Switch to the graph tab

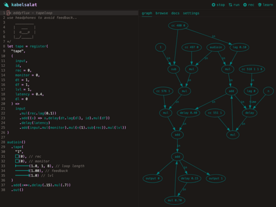147,13
